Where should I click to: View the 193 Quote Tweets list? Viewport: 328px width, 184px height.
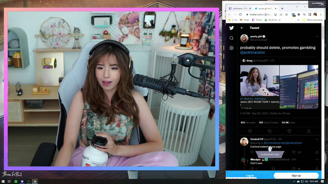pos(269,123)
